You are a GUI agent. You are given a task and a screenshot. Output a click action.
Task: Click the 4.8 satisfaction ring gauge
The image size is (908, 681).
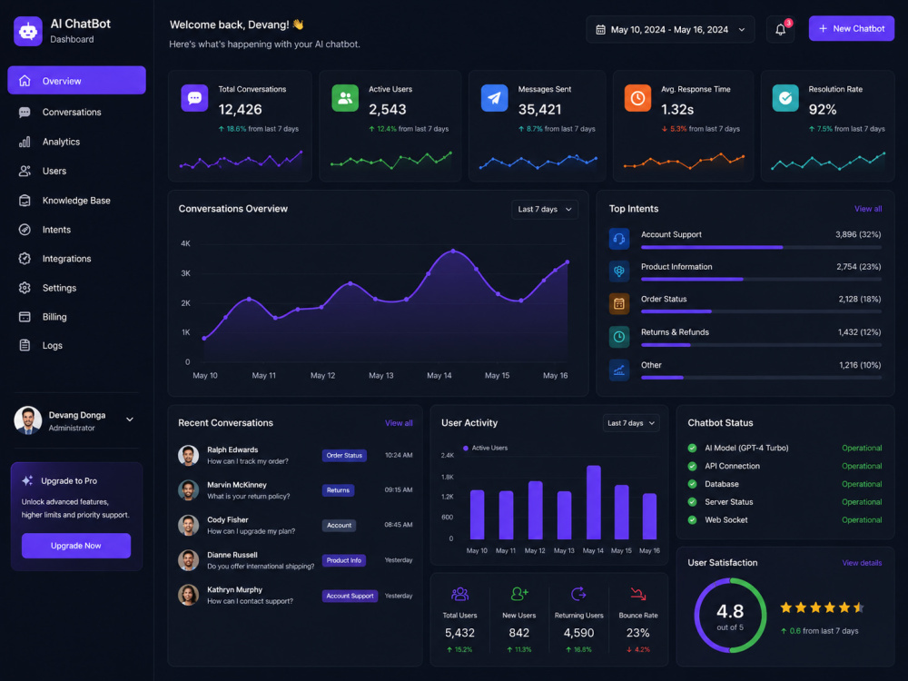point(730,616)
